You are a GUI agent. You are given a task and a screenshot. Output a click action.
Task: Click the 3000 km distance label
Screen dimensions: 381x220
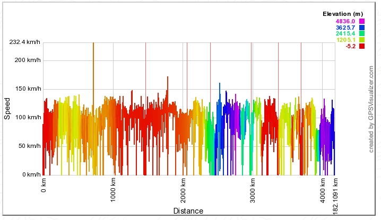pos(254,189)
